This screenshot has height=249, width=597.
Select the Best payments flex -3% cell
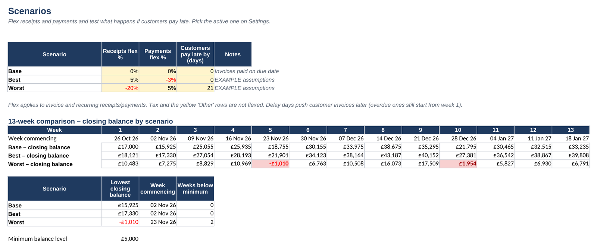(158, 80)
